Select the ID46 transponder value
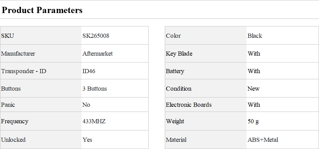Screen dimensions: 319x149 click(89, 71)
